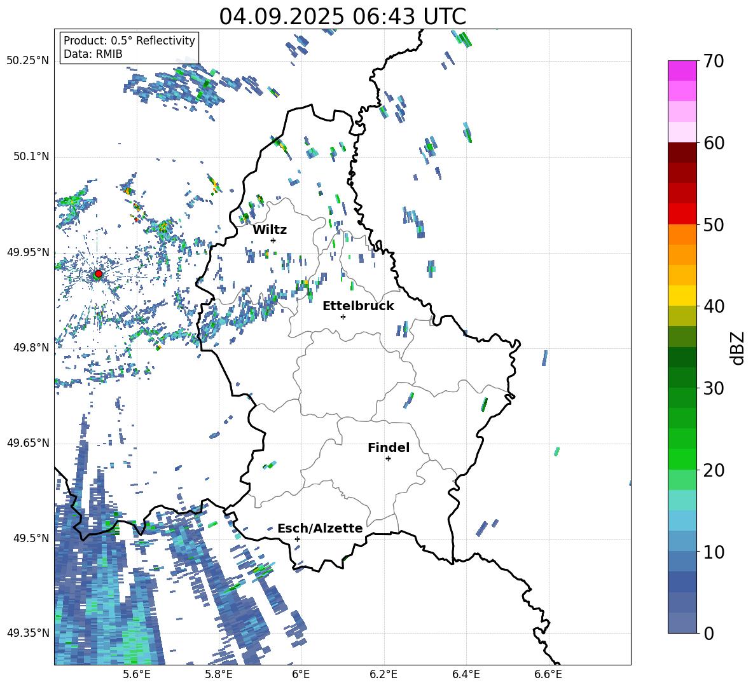Pick the orange swatch just below 50
The width and height of the screenshot is (753, 687).
pyautogui.click(x=682, y=235)
